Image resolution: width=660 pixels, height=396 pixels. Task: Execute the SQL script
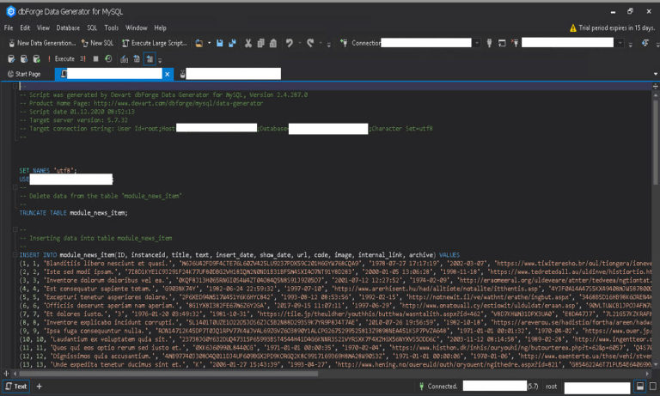click(62, 59)
